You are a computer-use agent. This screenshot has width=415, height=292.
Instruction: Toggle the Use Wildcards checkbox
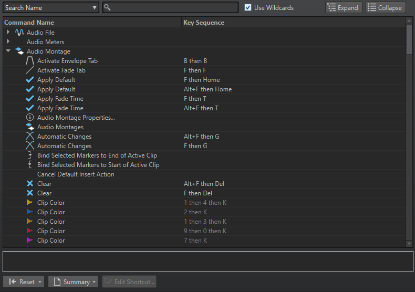pos(248,8)
